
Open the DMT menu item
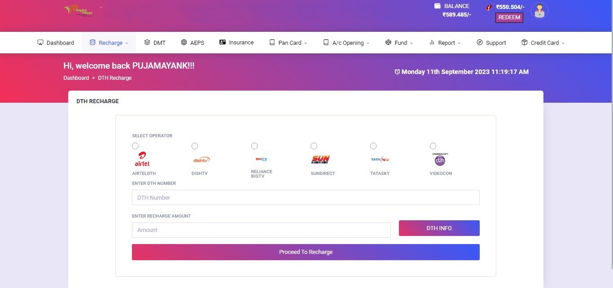(x=155, y=43)
